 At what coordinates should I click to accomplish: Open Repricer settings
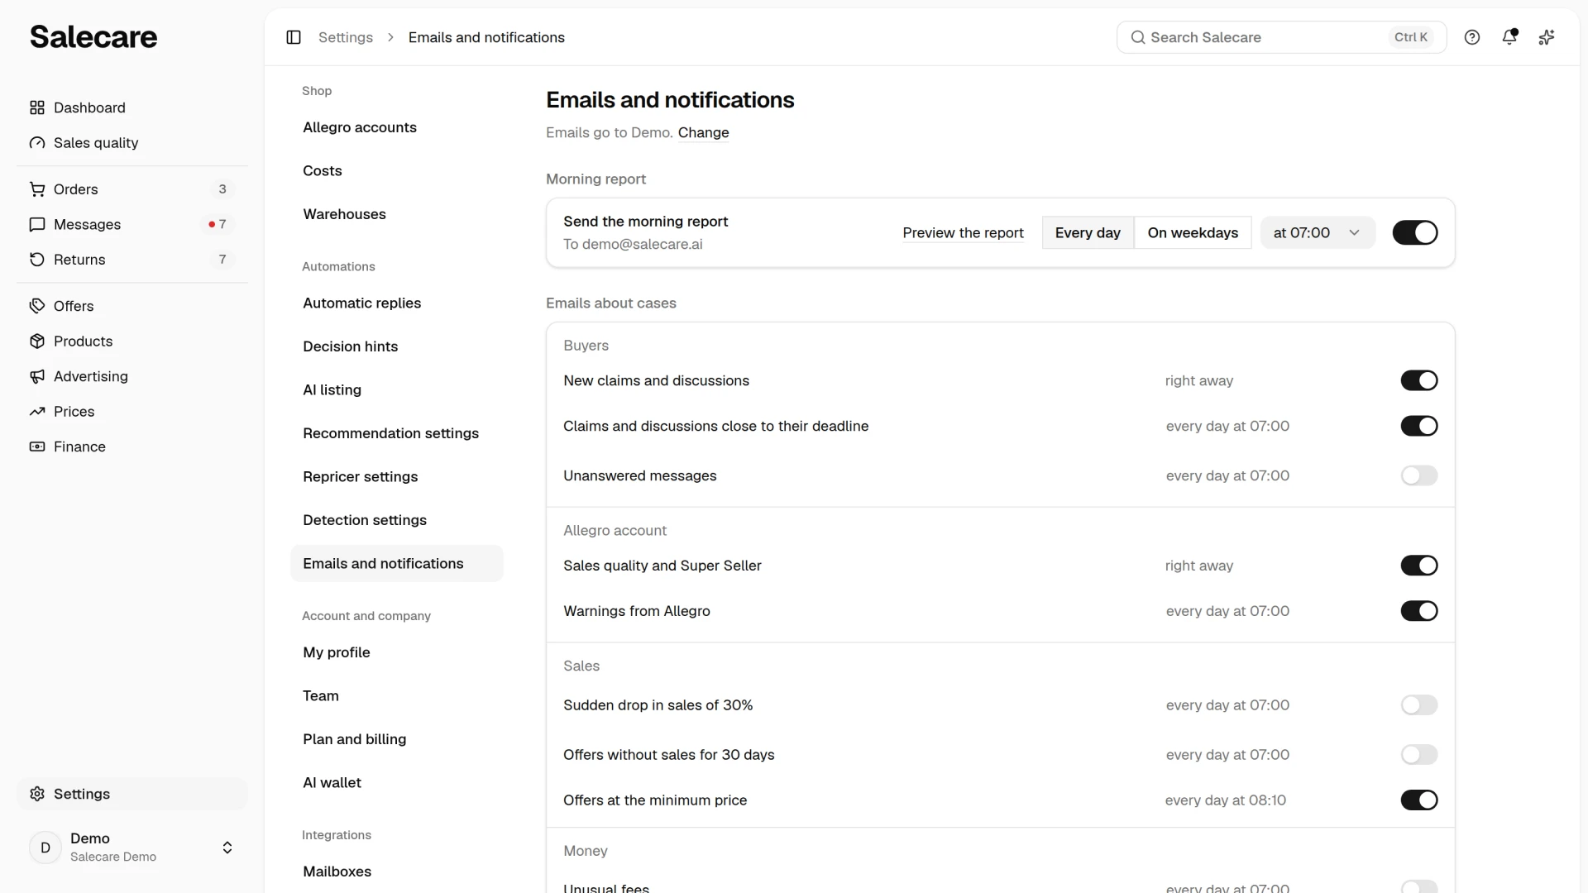coord(396,477)
